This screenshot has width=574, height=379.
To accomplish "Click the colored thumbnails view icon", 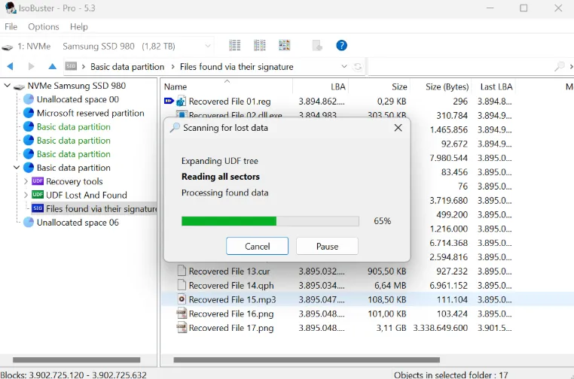I will (285, 46).
